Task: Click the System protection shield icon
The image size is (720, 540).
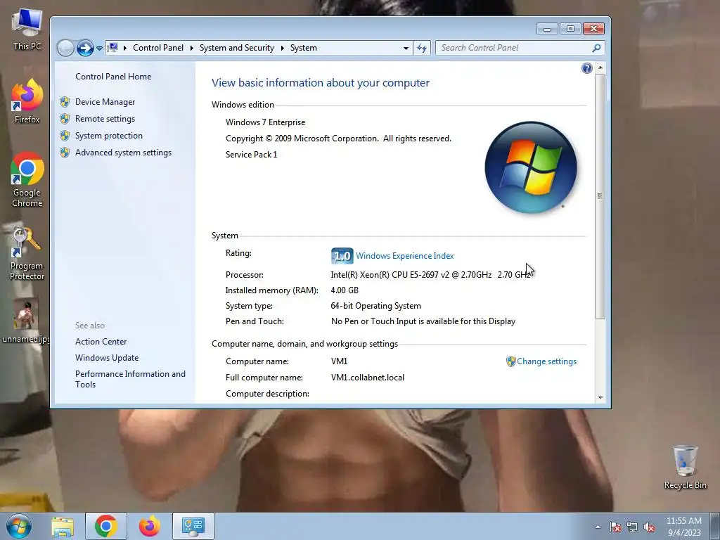Action: 65,136
